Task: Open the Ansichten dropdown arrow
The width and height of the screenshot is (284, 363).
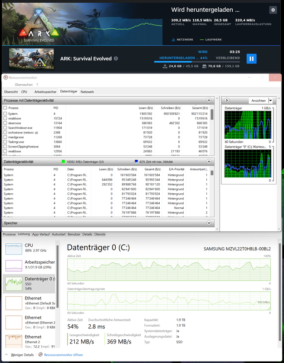Action: tap(270, 100)
